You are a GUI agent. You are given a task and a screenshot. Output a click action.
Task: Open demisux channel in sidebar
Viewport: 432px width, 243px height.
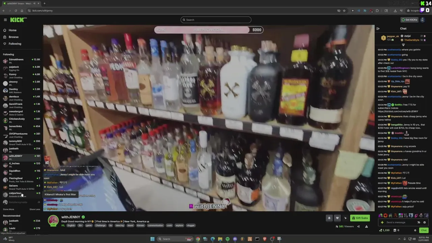tap(22, 98)
